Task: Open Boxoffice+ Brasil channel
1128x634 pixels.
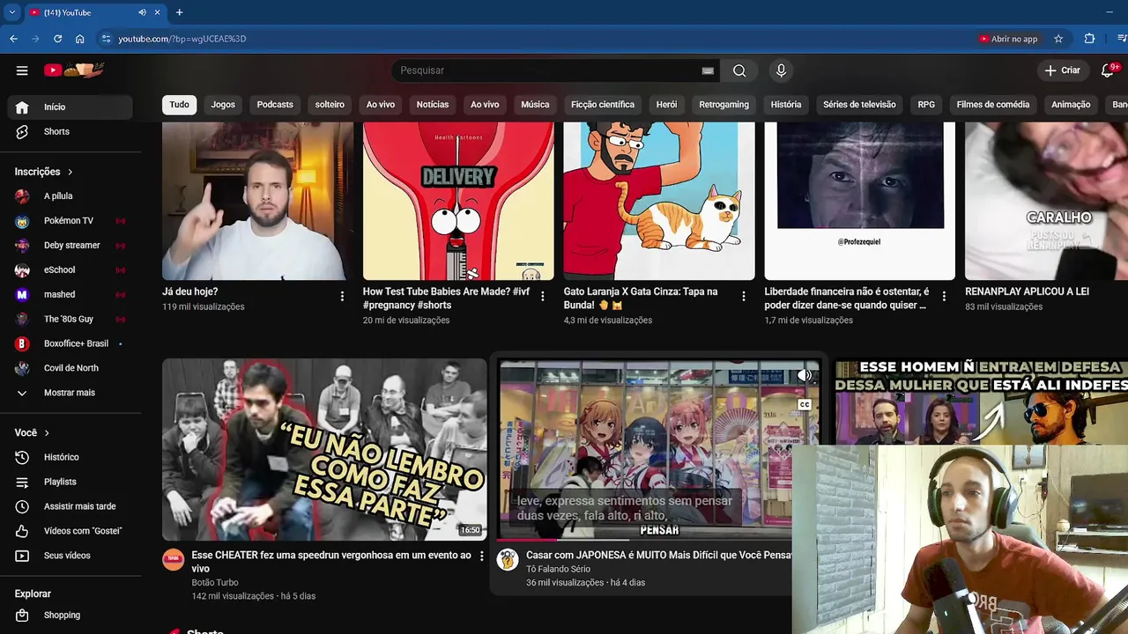Action: coord(70,343)
